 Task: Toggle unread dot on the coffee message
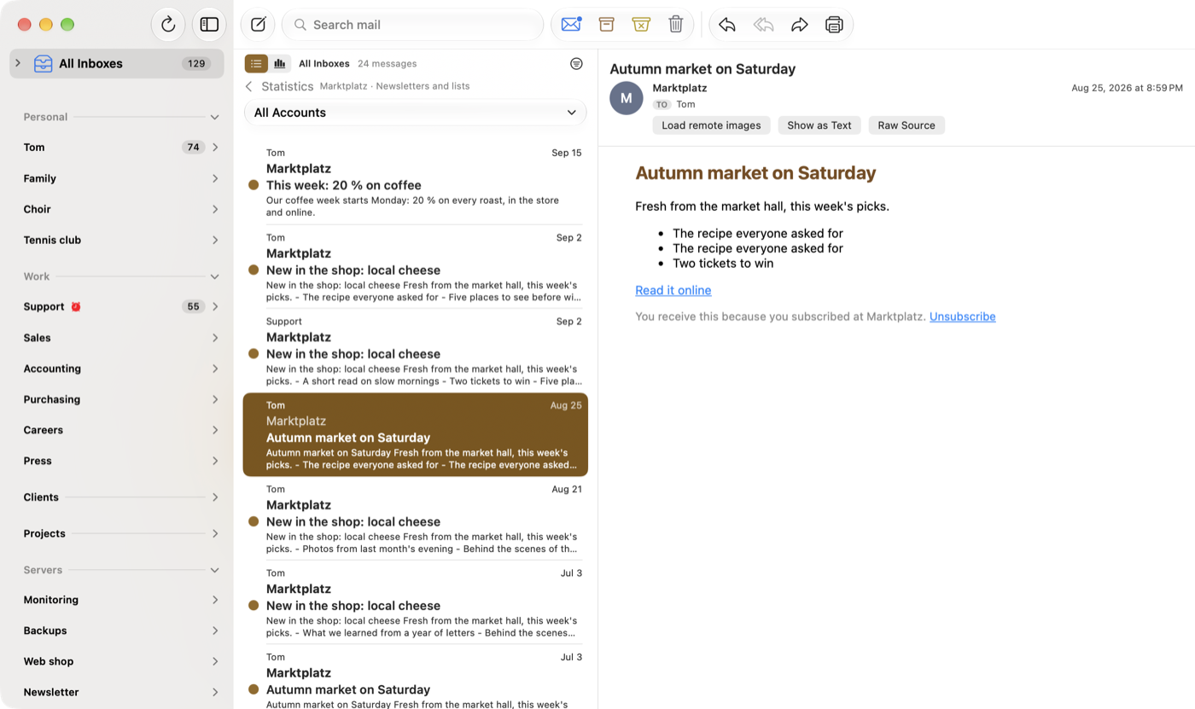[x=254, y=185]
